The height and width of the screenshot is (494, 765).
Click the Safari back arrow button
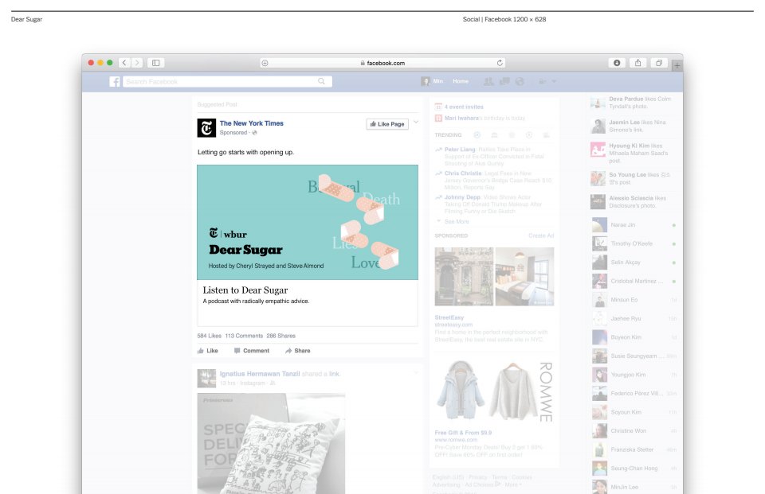point(125,63)
